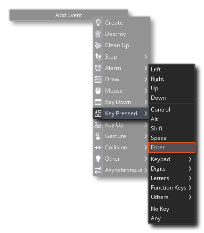Expand the Draw submenu arrow
This screenshot has height=233, width=204.
(146, 79)
